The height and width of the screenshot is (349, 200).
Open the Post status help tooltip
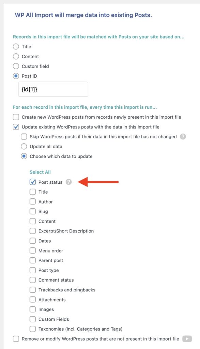tap(68, 182)
